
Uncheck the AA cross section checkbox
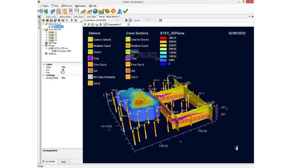[x=49, y=32]
